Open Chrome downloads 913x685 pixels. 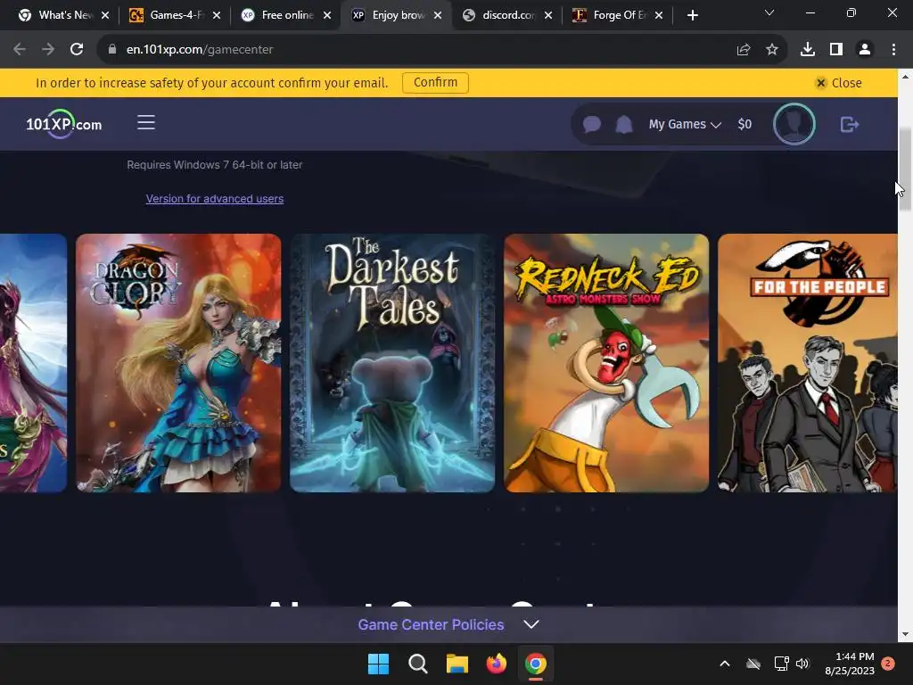click(x=807, y=50)
